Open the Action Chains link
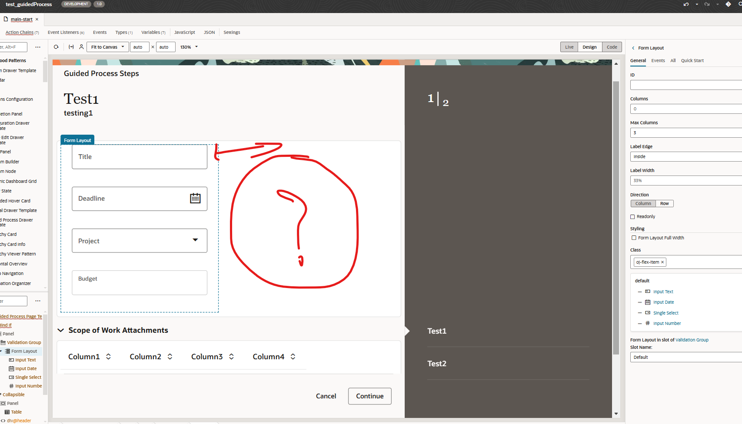The height and width of the screenshot is (424, 742). pyautogui.click(x=19, y=32)
